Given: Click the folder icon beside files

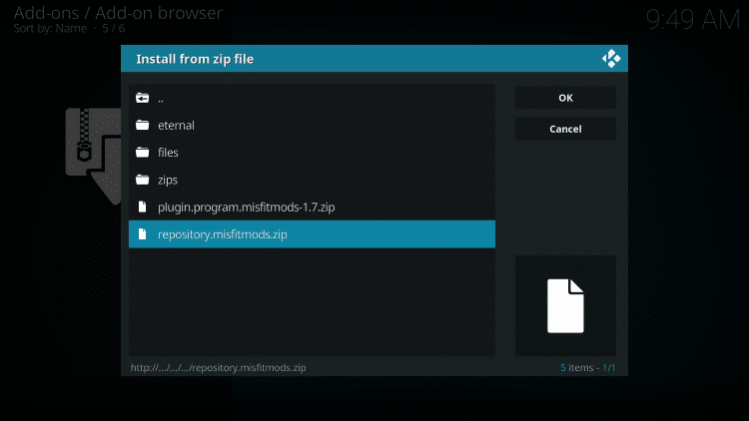Looking at the screenshot, I should tap(142, 153).
